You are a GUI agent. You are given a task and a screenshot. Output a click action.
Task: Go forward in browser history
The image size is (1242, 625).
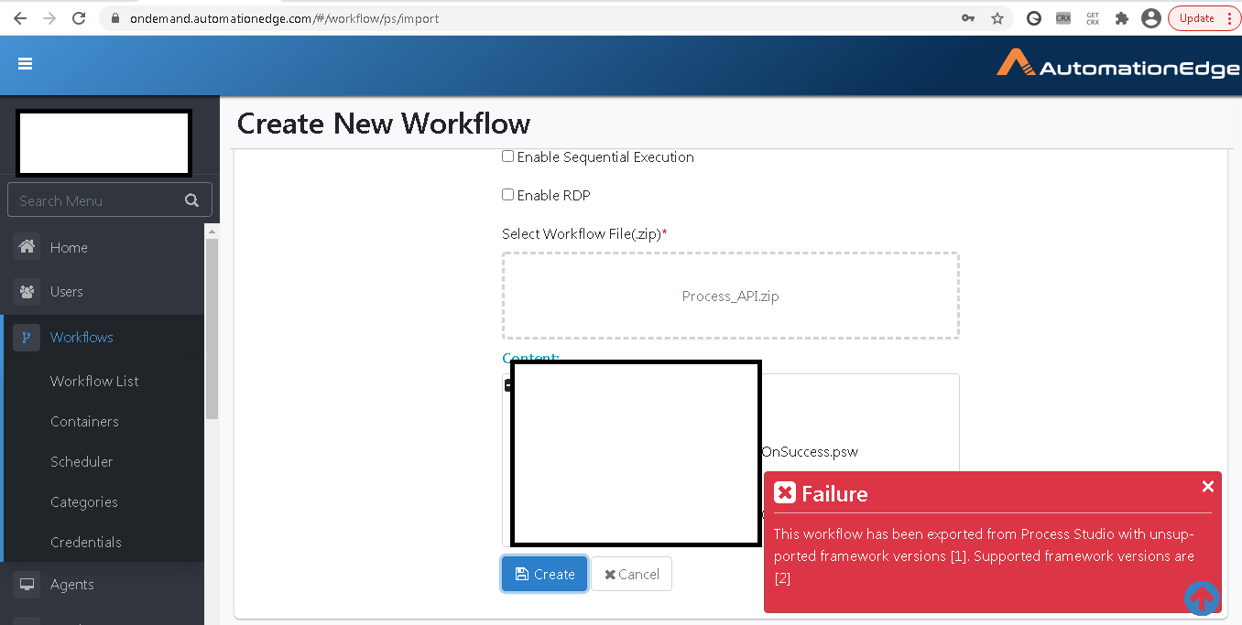click(49, 18)
